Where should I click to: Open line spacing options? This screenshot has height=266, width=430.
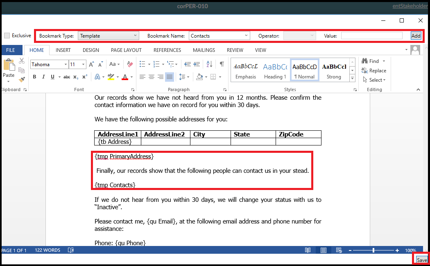point(182,77)
